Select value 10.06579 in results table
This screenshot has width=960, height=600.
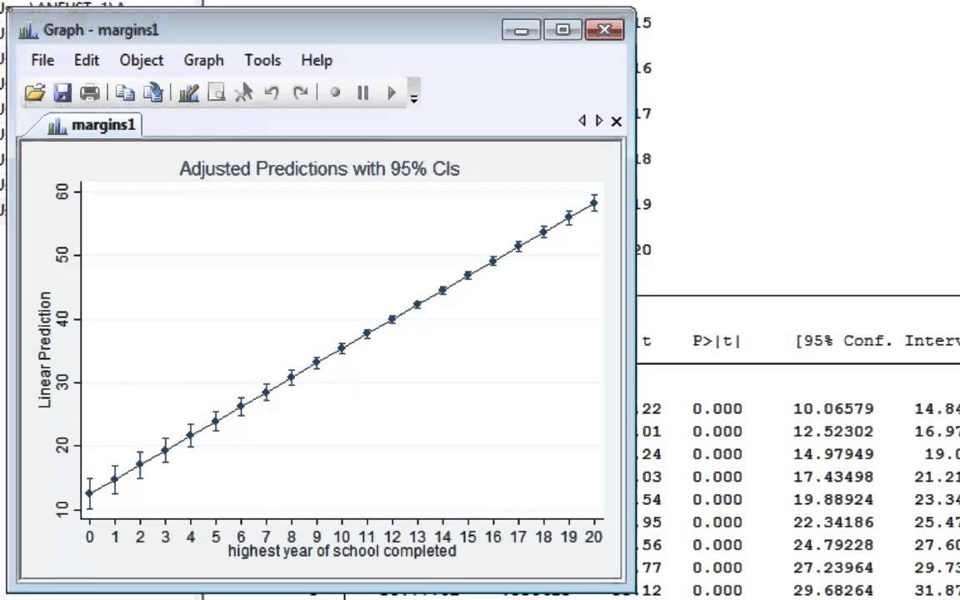tap(833, 408)
